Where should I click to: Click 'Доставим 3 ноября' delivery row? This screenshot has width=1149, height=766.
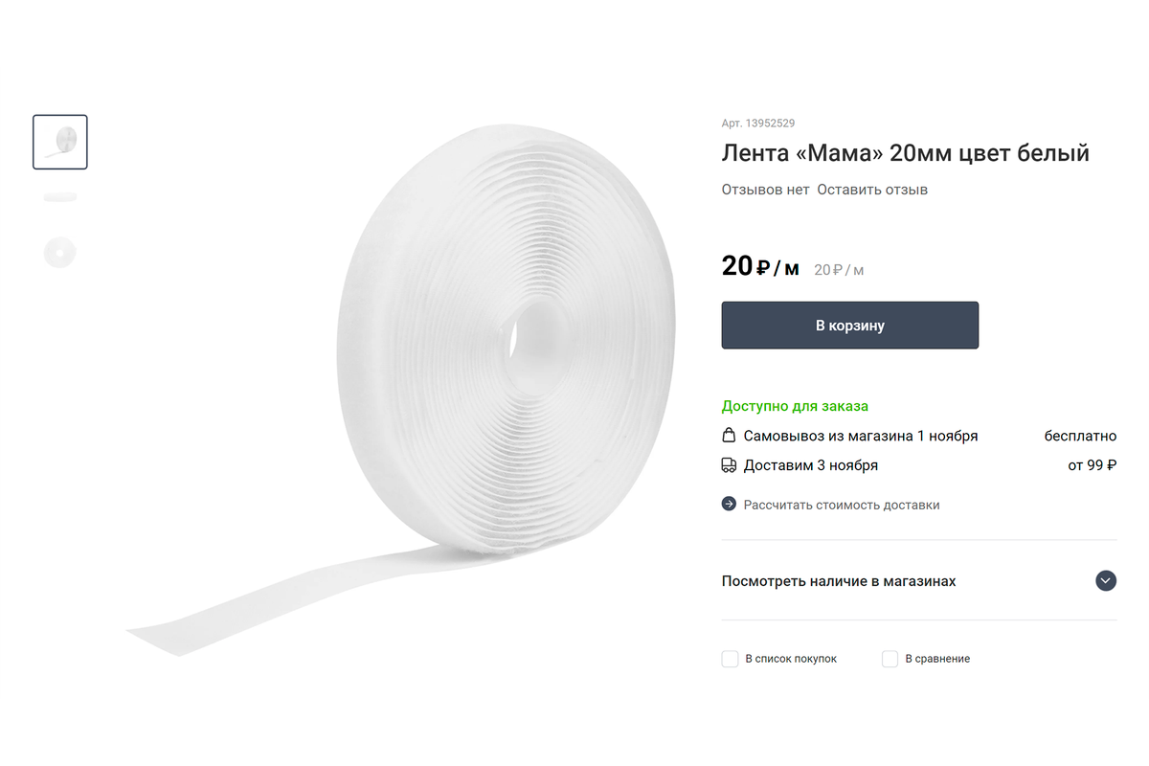coord(919,465)
